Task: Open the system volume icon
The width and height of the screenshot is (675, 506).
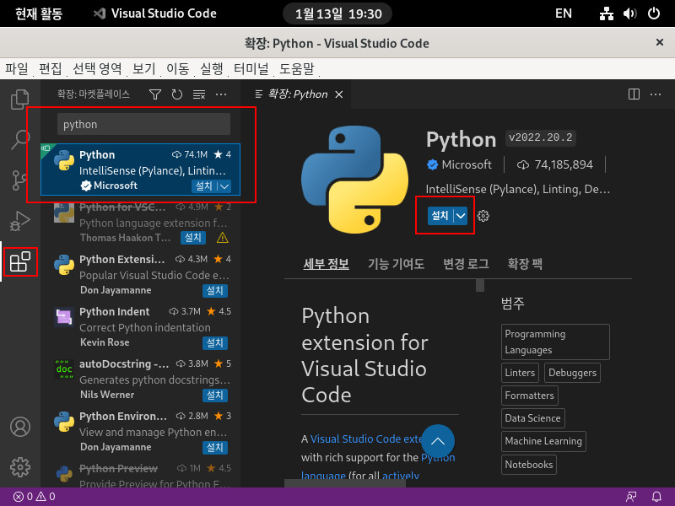Action: 629,13
